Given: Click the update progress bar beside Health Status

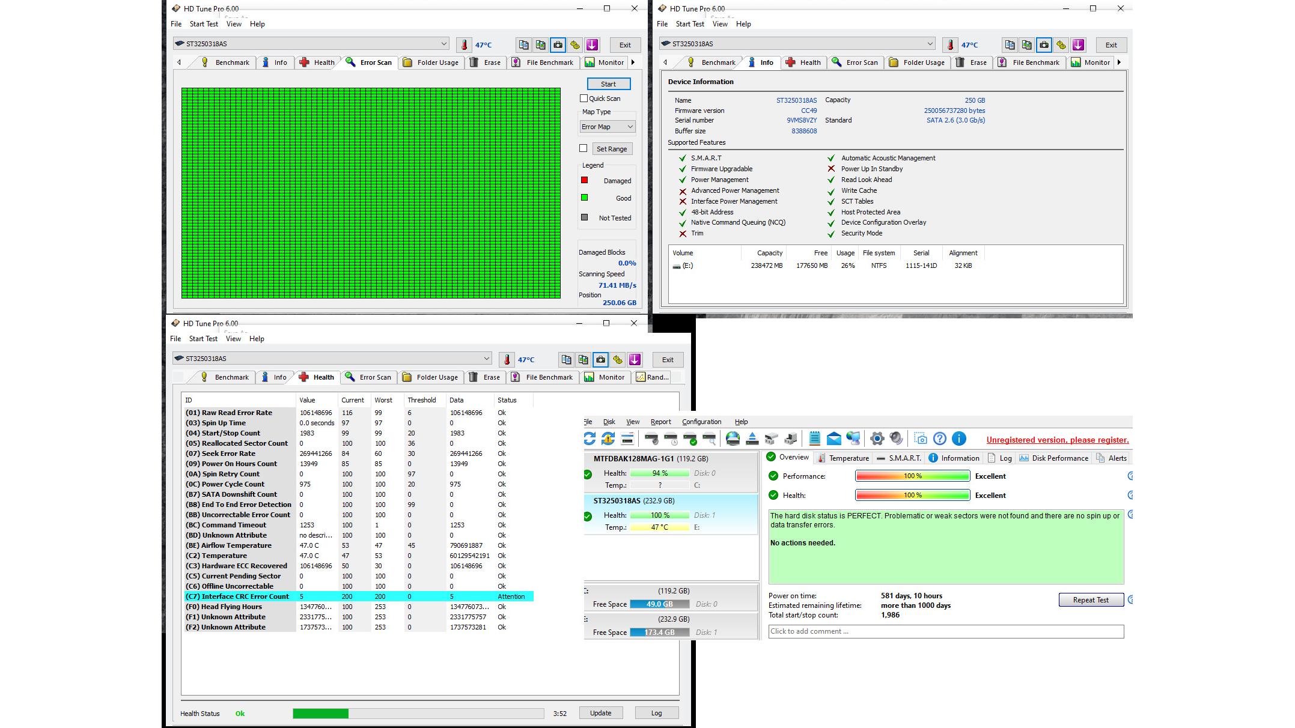Looking at the screenshot, I should pyautogui.click(x=418, y=714).
